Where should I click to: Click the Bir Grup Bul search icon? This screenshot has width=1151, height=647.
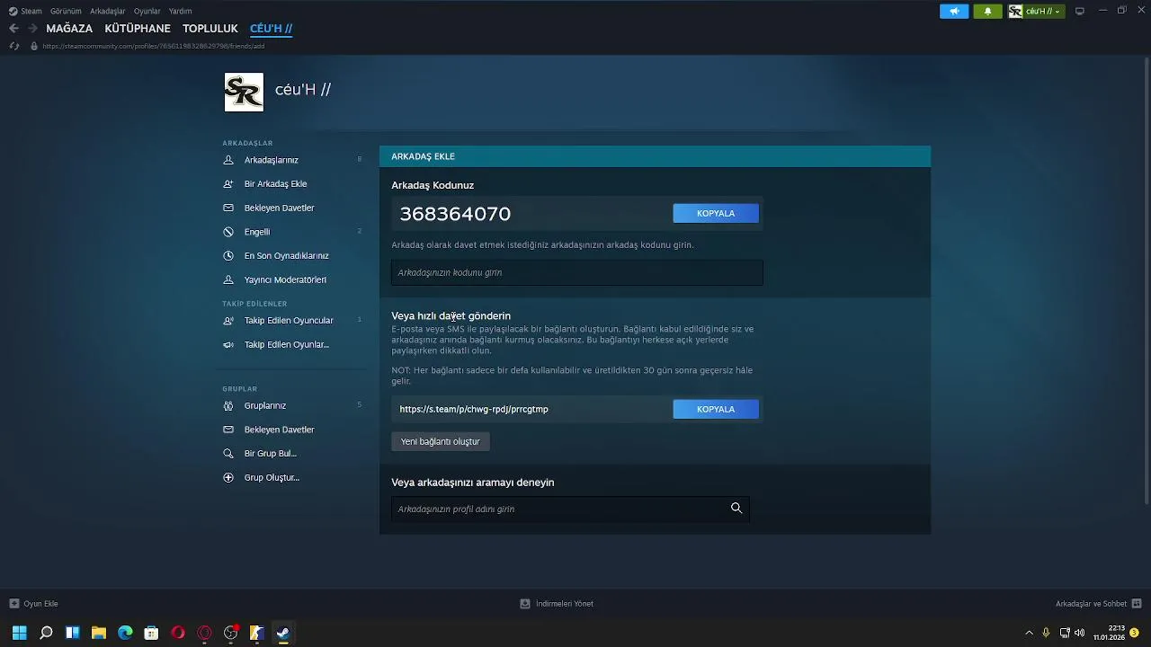pos(228,454)
